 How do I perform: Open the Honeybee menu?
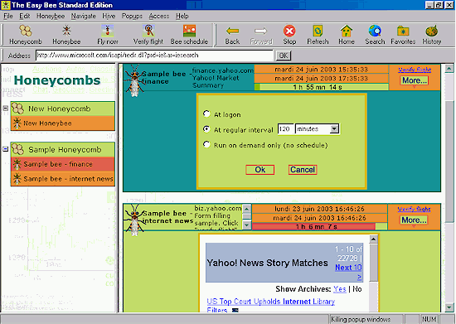click(51, 16)
